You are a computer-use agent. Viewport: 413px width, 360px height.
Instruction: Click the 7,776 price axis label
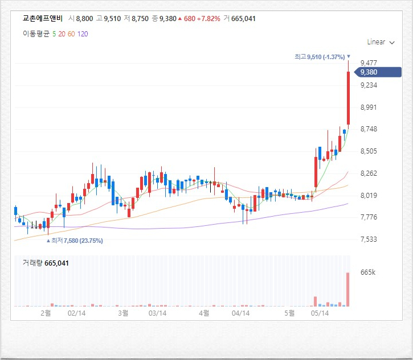369,217
